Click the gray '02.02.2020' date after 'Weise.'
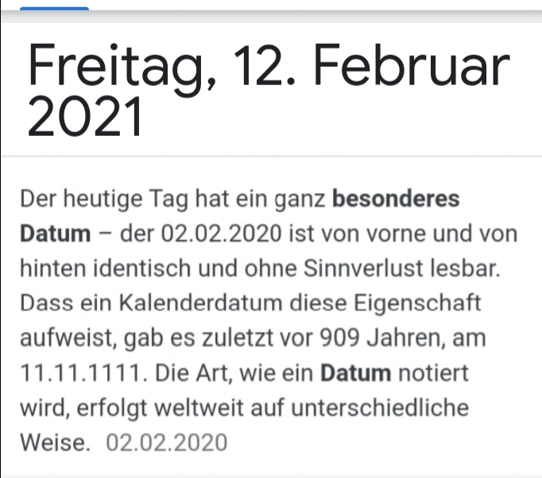This screenshot has height=478, width=542. click(167, 442)
